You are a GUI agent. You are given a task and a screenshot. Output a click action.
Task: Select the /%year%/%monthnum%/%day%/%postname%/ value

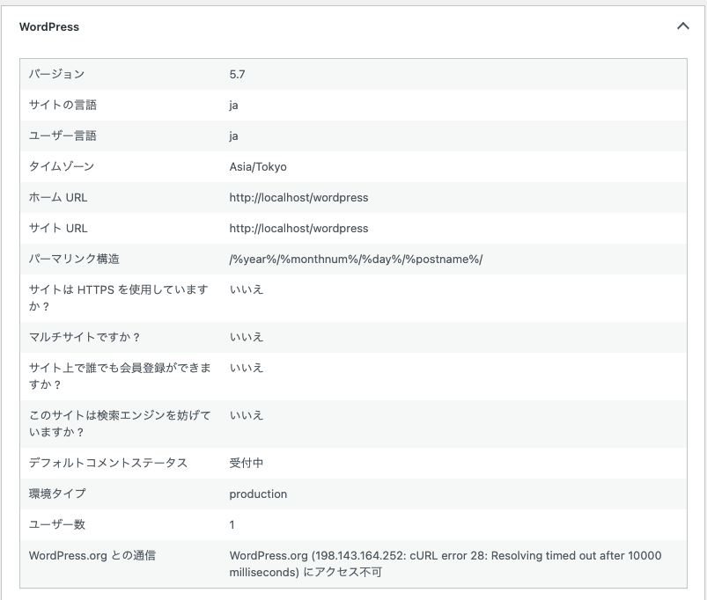[x=356, y=259]
